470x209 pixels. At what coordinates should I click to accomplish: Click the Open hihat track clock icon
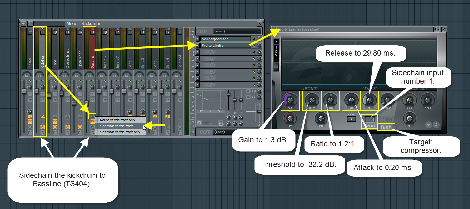click(80, 127)
